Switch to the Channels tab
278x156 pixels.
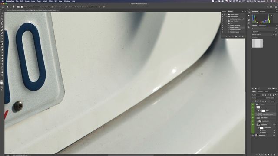tap(260, 91)
